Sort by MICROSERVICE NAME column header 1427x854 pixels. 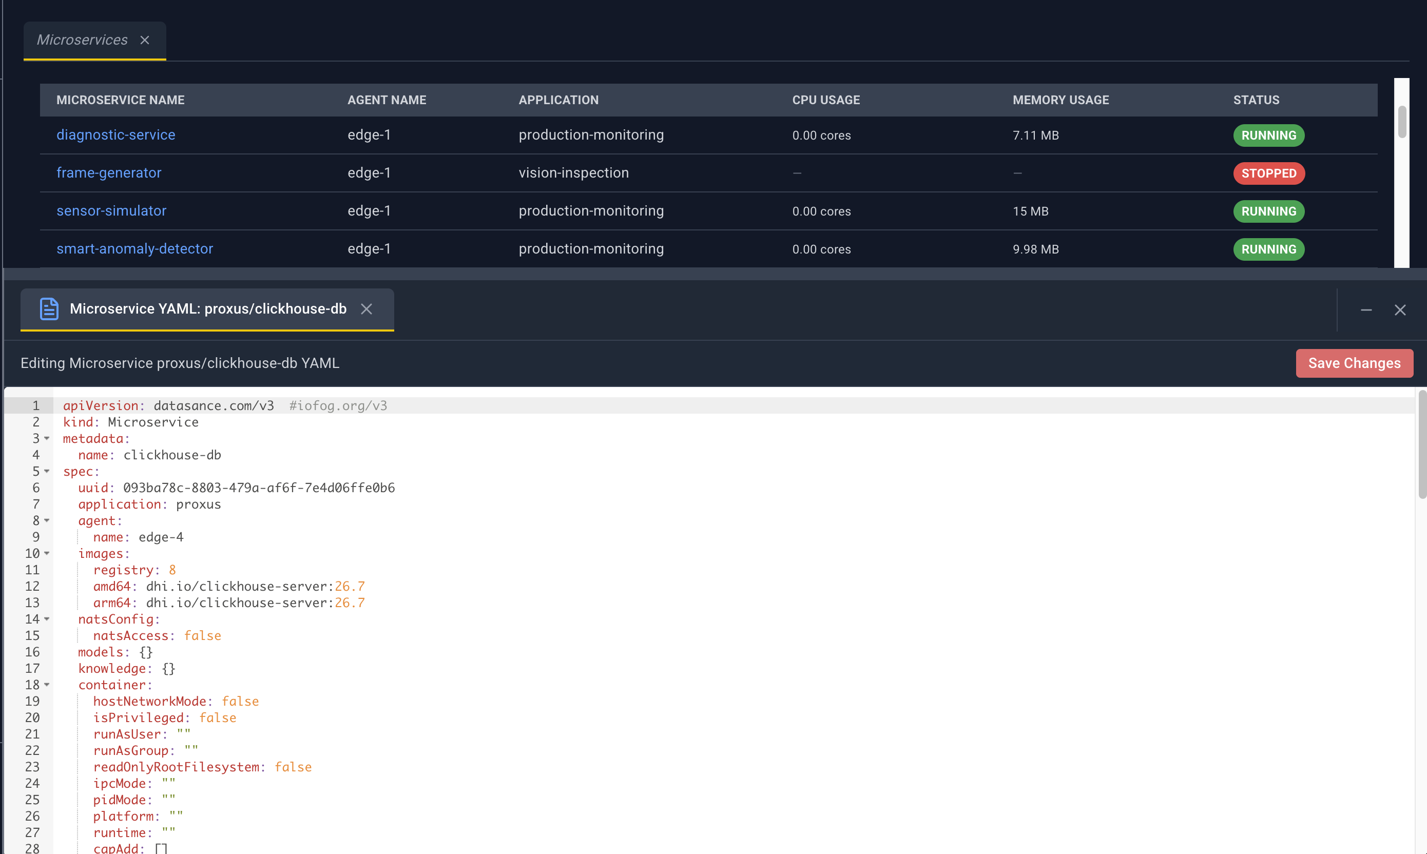[120, 100]
